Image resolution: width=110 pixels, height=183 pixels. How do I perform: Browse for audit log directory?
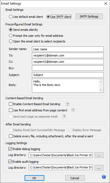pos(99,168)
